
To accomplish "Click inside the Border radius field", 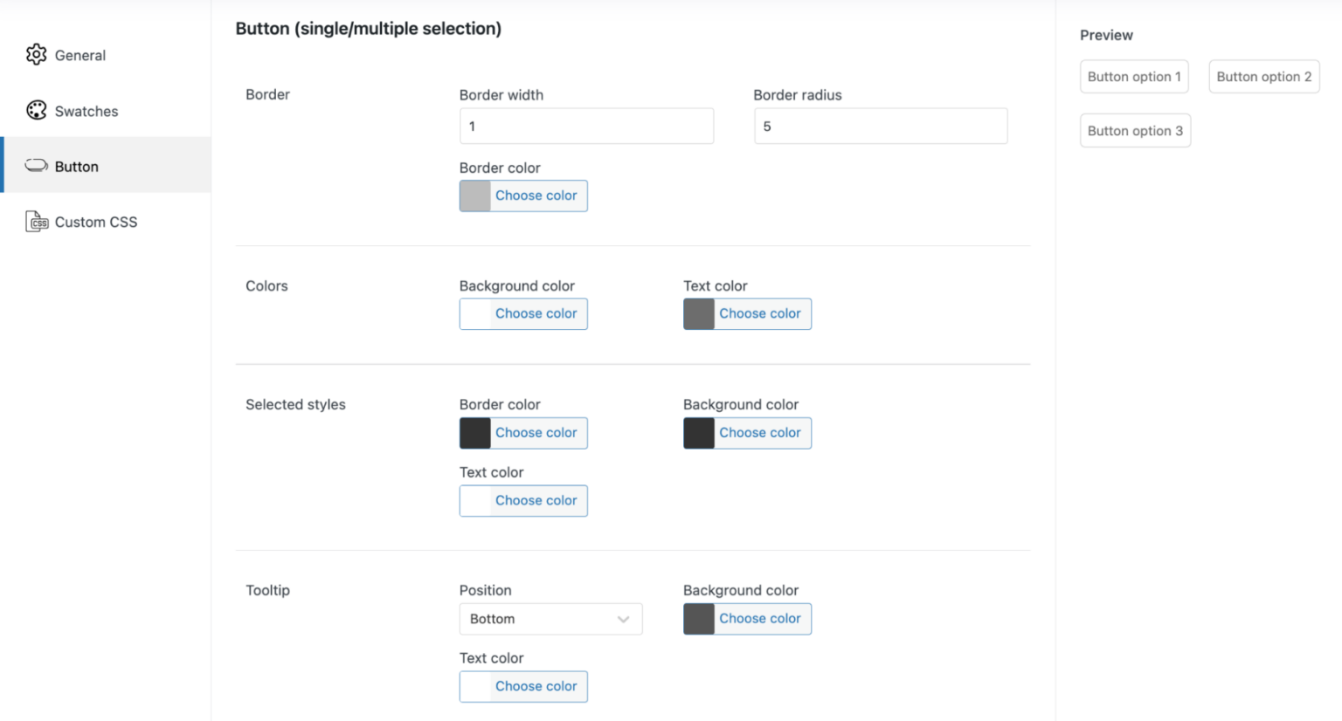I will [x=880, y=126].
